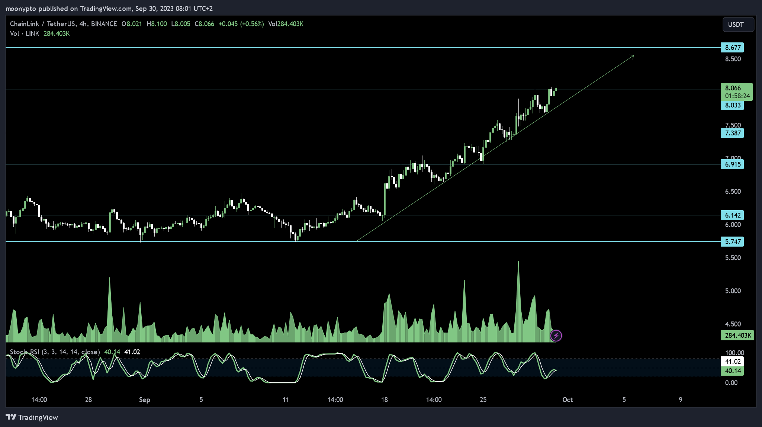Viewport: 762px width, 427px height.
Task: Click the H8.100 high value
Action: click(x=157, y=24)
